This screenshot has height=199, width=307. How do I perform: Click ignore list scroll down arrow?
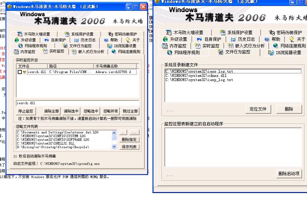(x=114, y=147)
